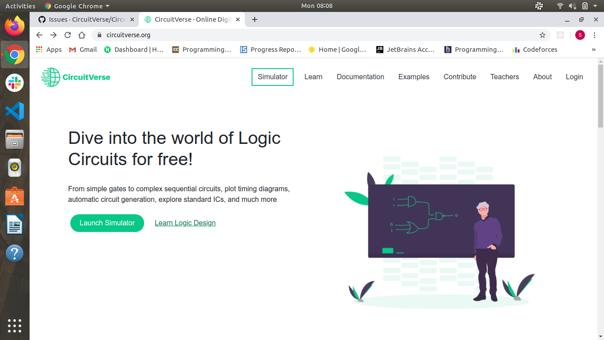The height and width of the screenshot is (340, 604).
Task: Open the new tab plus button
Action: pyautogui.click(x=255, y=19)
